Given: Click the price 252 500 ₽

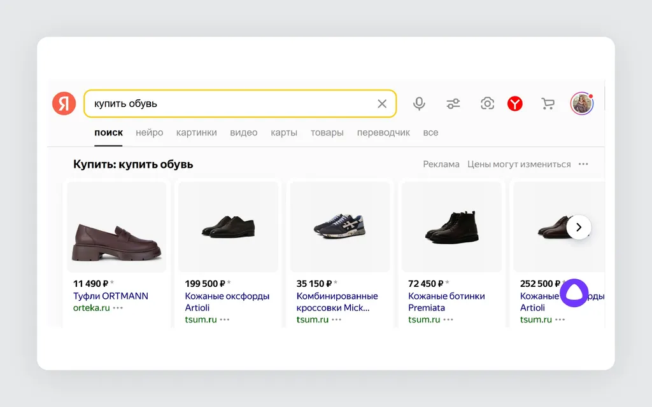Looking at the screenshot, I should coord(540,284).
